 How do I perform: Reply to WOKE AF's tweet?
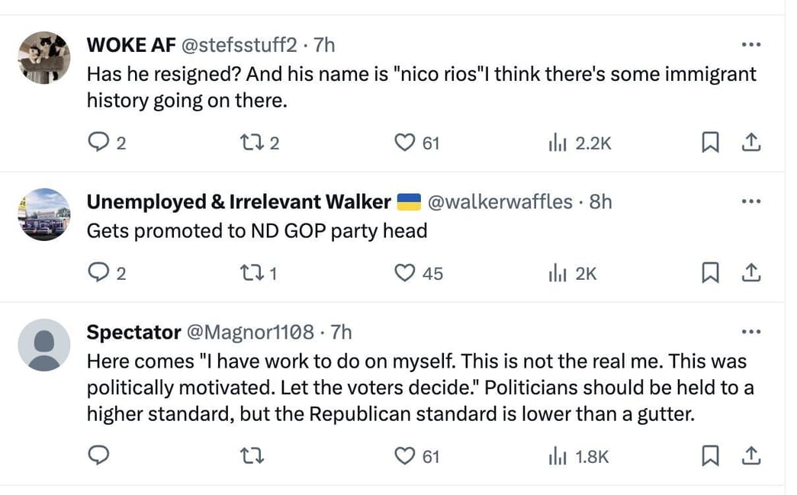pos(100,142)
